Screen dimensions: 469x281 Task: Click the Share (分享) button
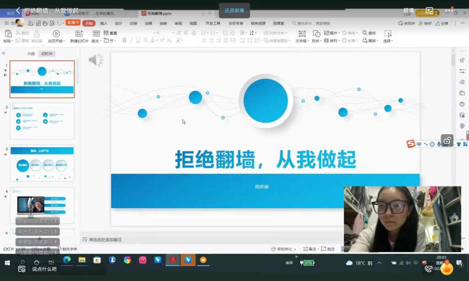(442, 23)
